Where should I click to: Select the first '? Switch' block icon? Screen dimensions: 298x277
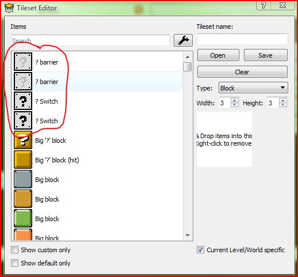(x=23, y=101)
